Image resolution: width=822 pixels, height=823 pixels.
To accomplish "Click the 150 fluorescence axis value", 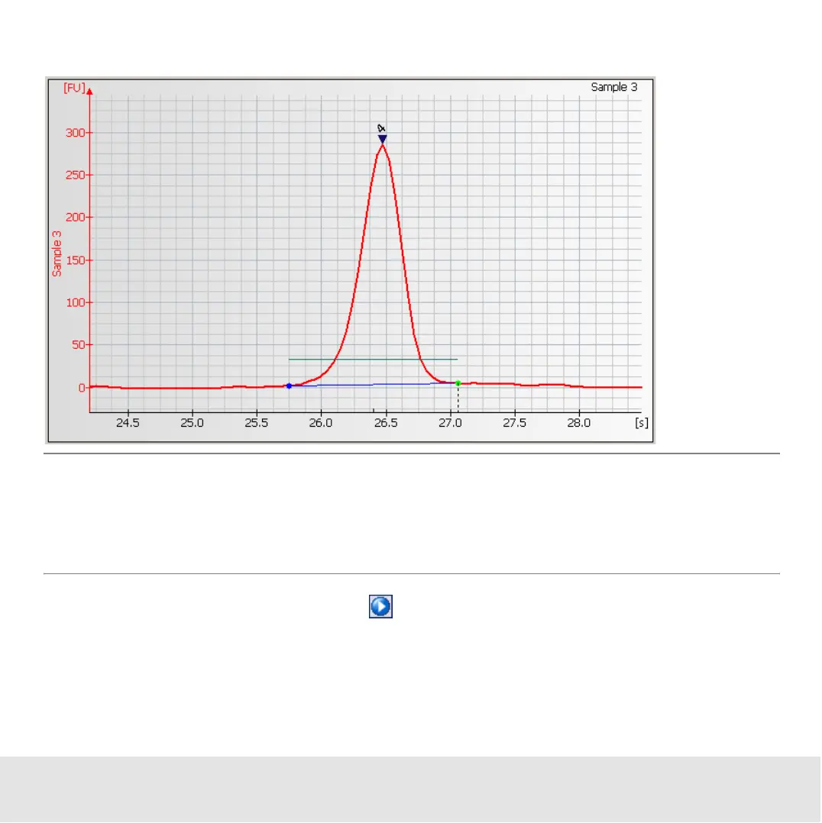I will [75, 260].
